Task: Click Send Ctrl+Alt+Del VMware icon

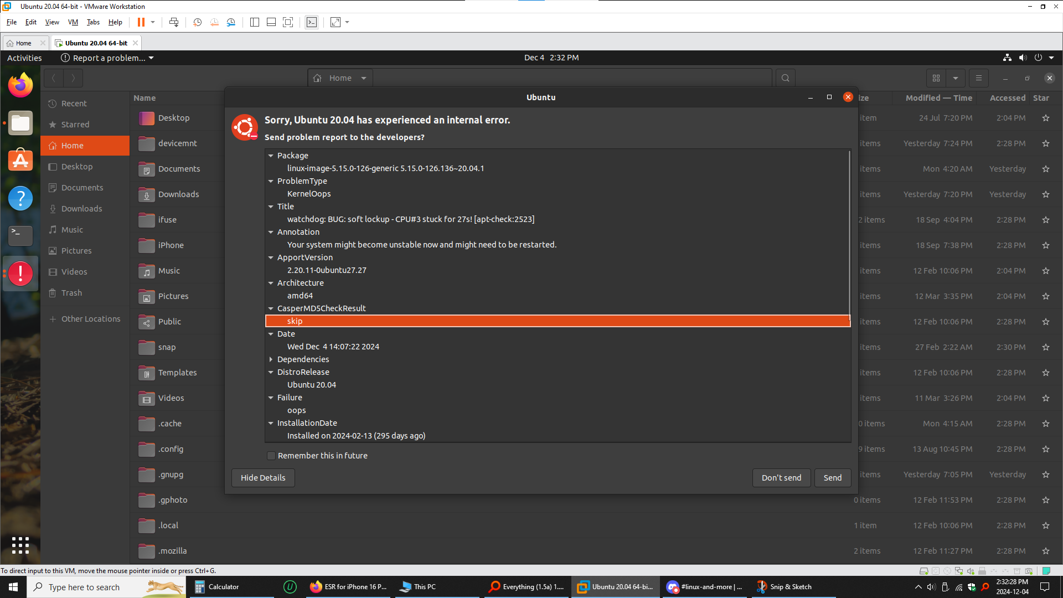Action: point(174,22)
